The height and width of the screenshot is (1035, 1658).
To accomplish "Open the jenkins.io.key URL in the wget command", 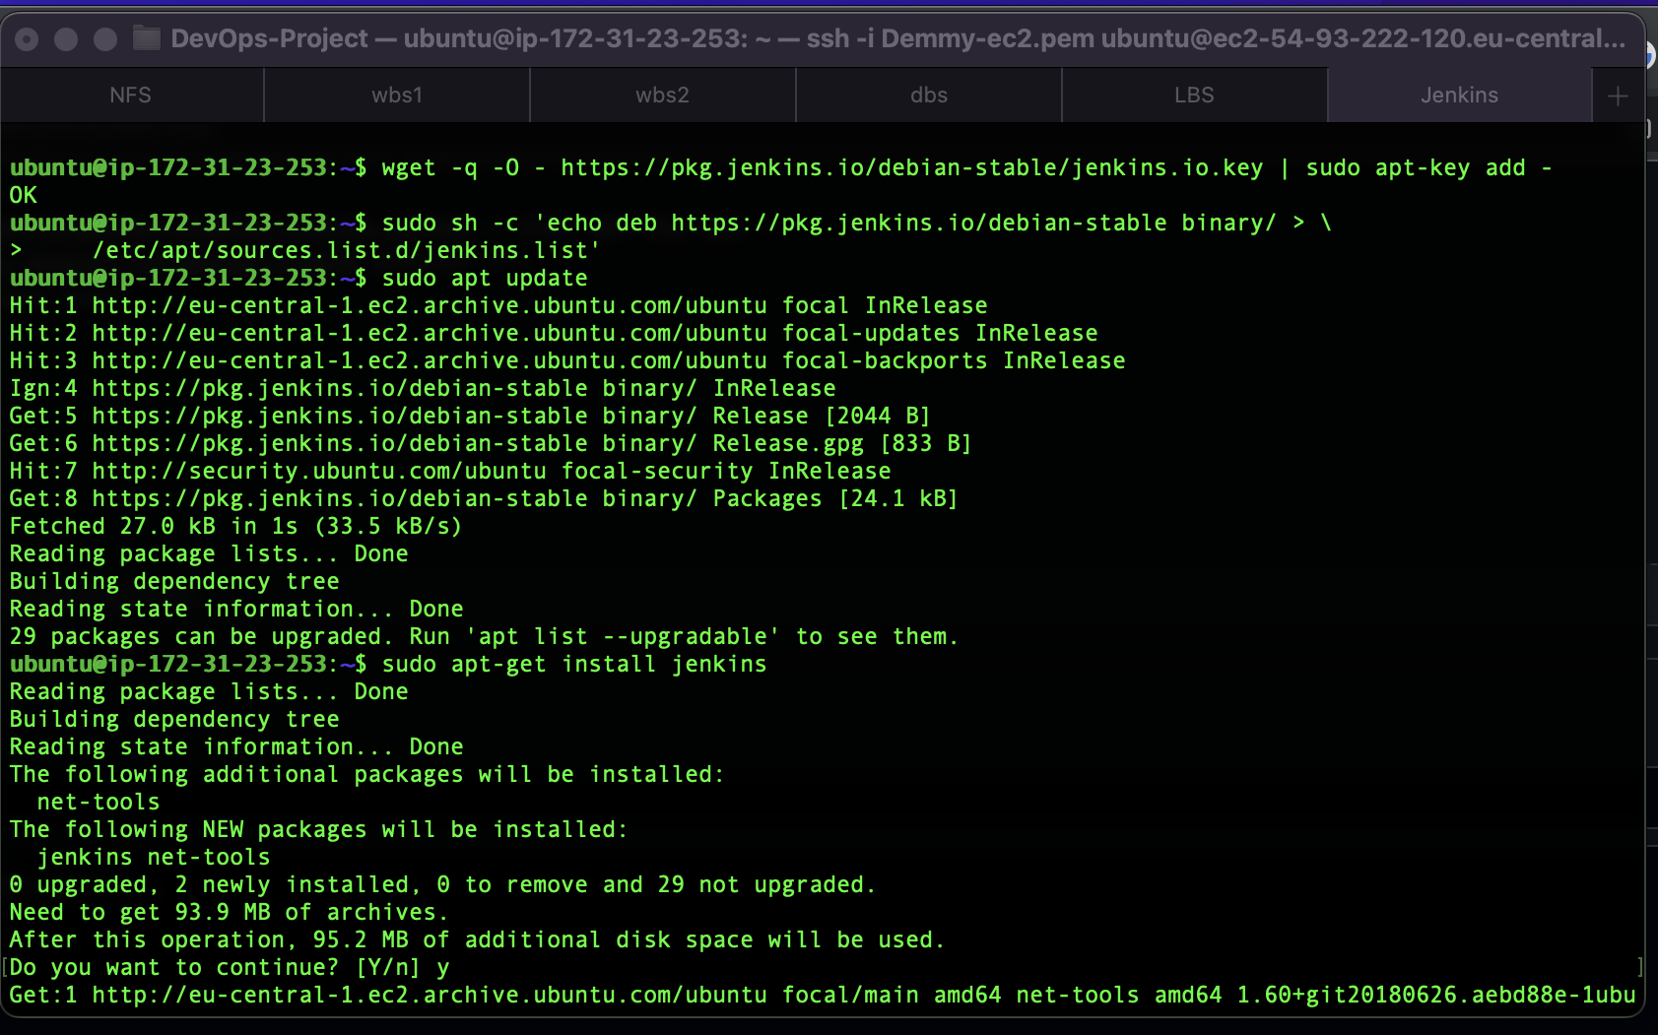I will click(911, 167).
